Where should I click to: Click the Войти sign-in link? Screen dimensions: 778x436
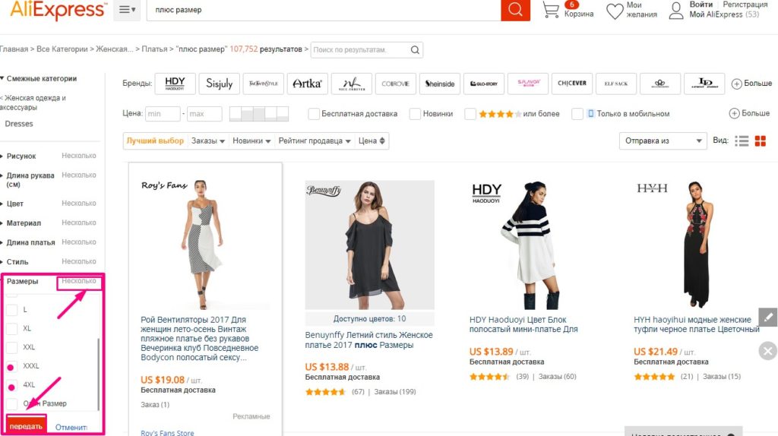coord(701,5)
